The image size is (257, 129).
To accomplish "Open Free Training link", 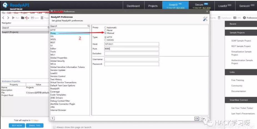I will coord(238,80).
